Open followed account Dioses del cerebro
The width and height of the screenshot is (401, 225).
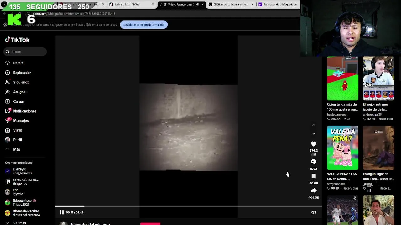[23, 213]
